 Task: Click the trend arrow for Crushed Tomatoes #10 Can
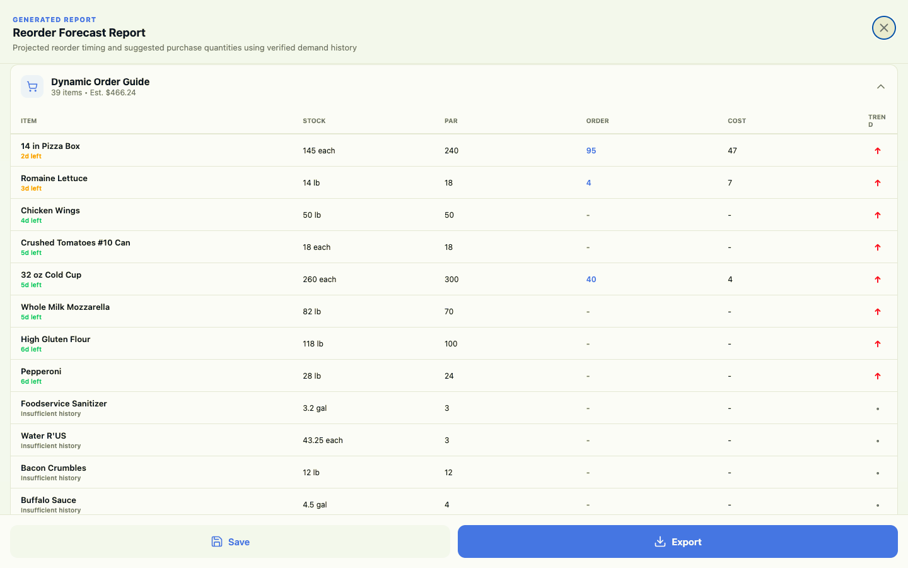pos(877,247)
